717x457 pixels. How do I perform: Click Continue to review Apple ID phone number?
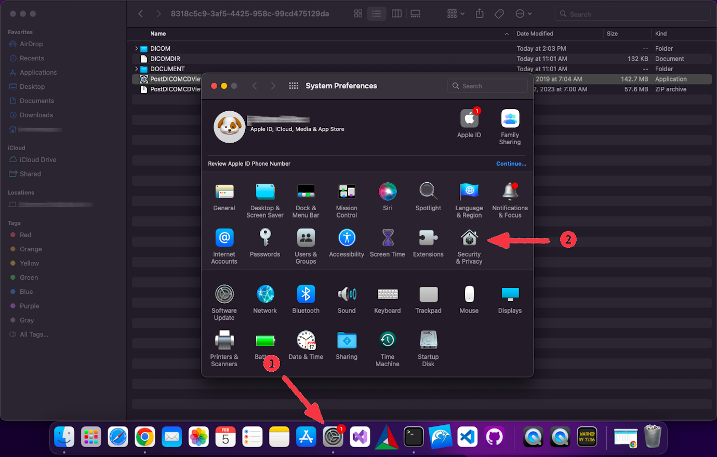[511, 163]
